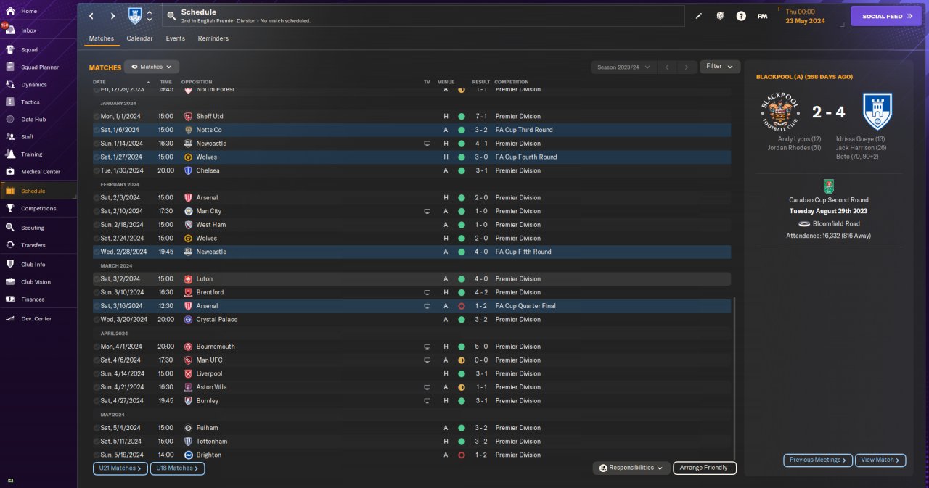Image resolution: width=929 pixels, height=488 pixels.
Task: Open the Data Hub icon
Action: tap(10, 120)
